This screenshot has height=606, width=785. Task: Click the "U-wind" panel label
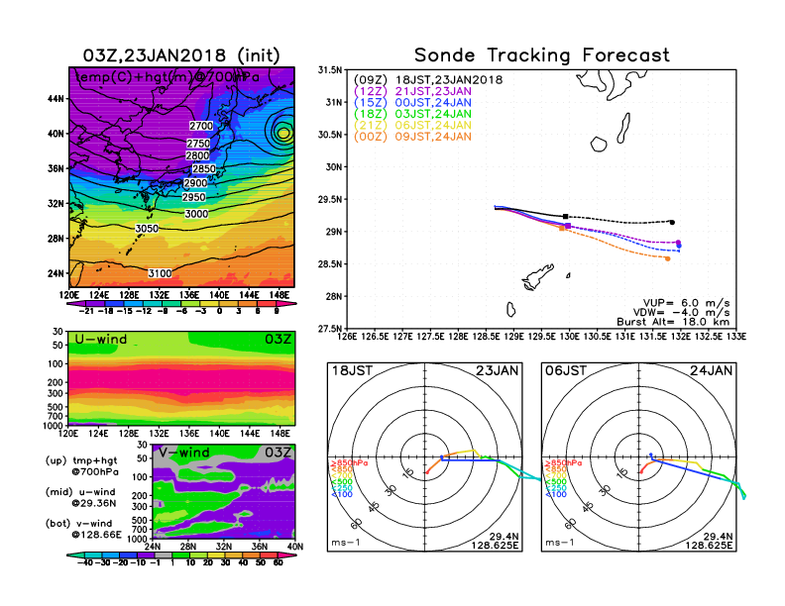point(101,340)
